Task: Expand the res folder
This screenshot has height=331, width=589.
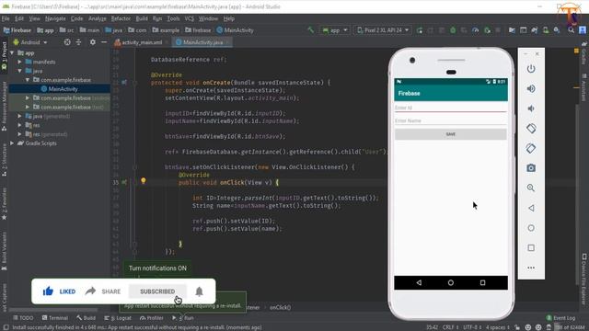Action: (19, 125)
